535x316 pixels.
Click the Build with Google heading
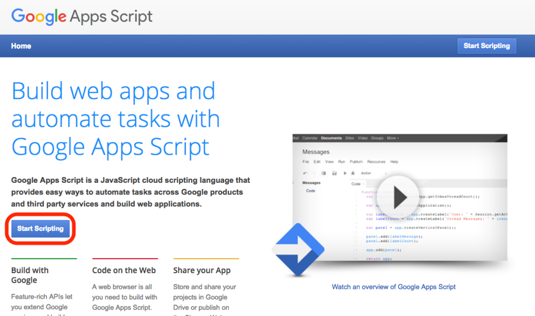tap(30, 275)
